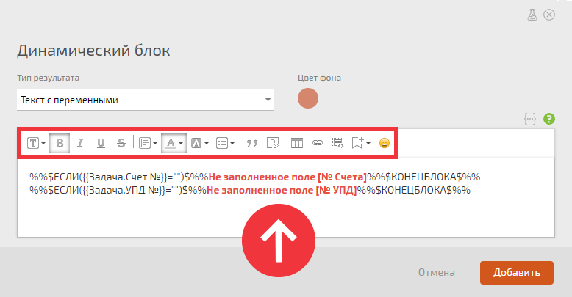Open the text background color dropdown
Screen dimensions: 572x297
pyautogui.click(x=199, y=143)
